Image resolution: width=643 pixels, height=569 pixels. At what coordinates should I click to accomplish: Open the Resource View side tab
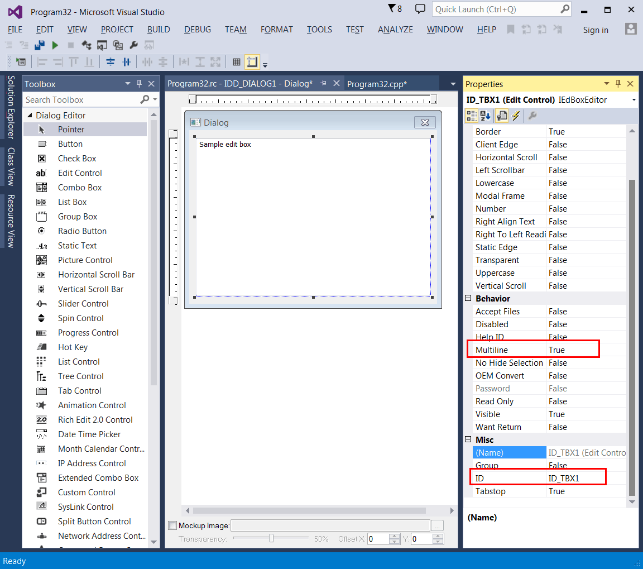click(x=11, y=221)
